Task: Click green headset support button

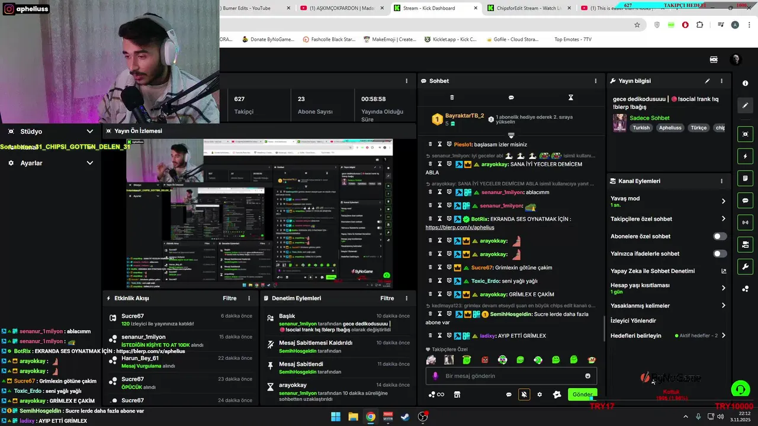Action: [740, 389]
